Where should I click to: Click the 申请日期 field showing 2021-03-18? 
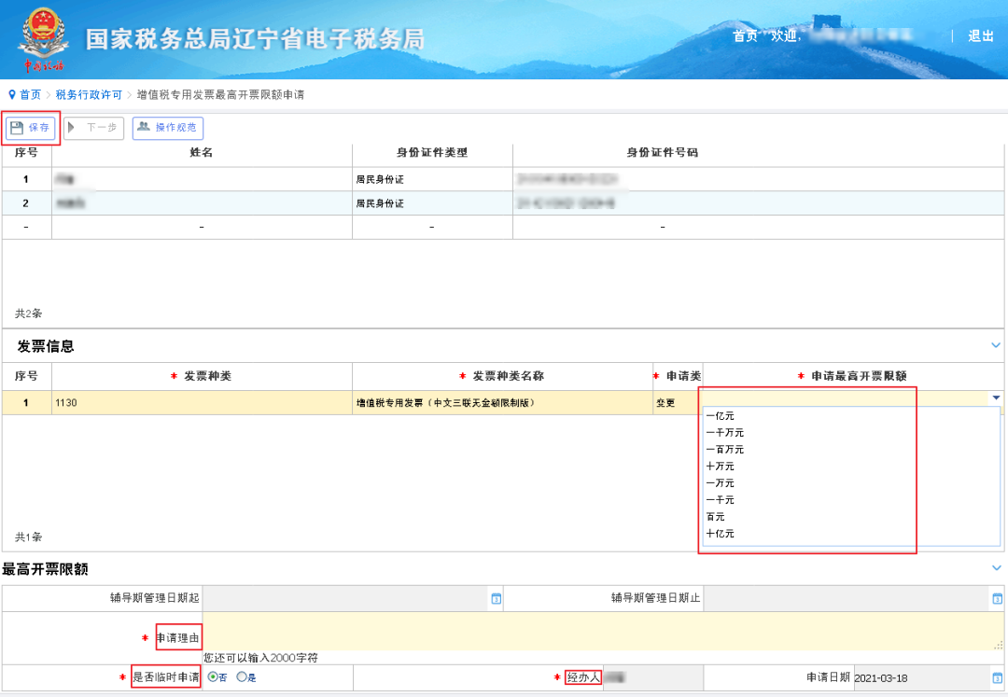point(922,677)
